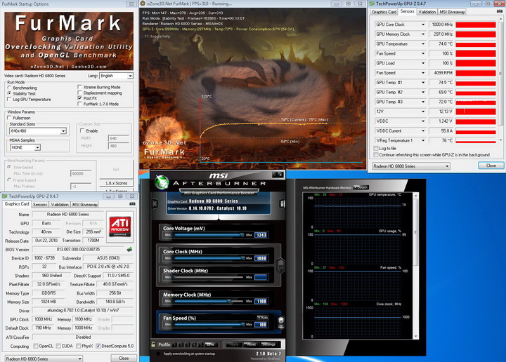This screenshot has height=362, width=506.
Task: Check Enable under Custom Size
Action: pos(82,130)
